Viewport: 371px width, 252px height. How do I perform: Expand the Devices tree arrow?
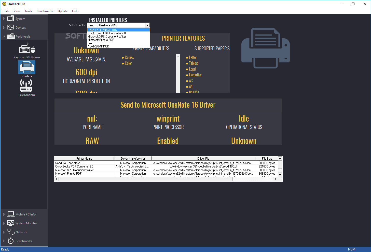pos(4,28)
